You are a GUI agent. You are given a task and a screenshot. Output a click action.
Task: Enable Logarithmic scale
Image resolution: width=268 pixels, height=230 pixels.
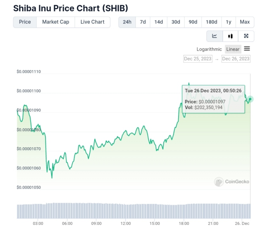[x=209, y=49]
